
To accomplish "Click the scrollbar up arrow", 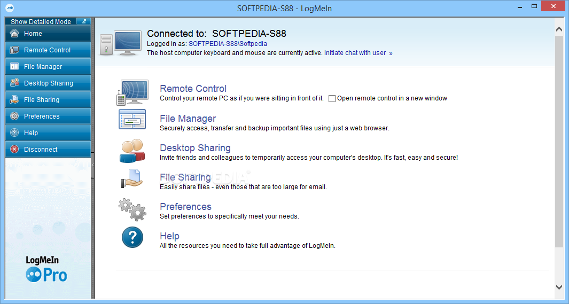I will (x=559, y=29).
